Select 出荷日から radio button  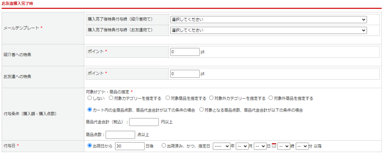pos(90,146)
